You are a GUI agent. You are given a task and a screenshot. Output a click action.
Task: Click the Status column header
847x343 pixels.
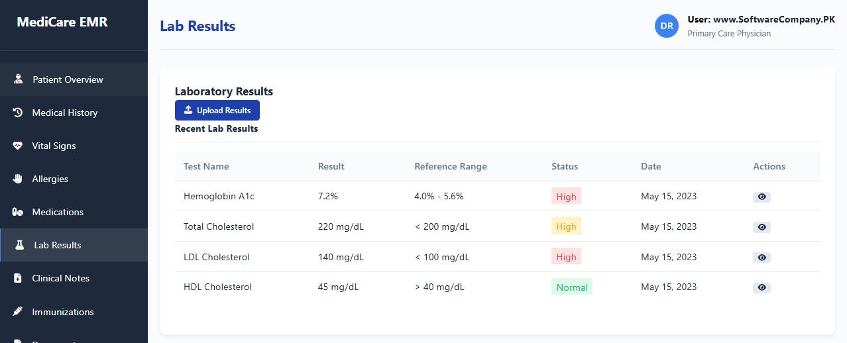click(x=565, y=166)
